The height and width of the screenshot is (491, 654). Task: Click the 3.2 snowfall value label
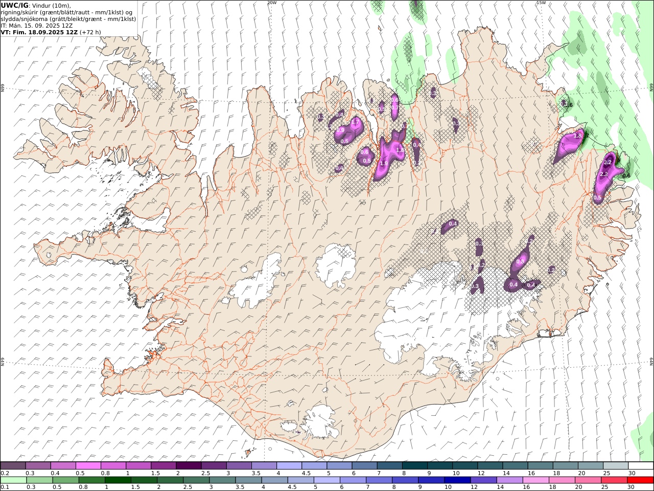click(x=608, y=162)
